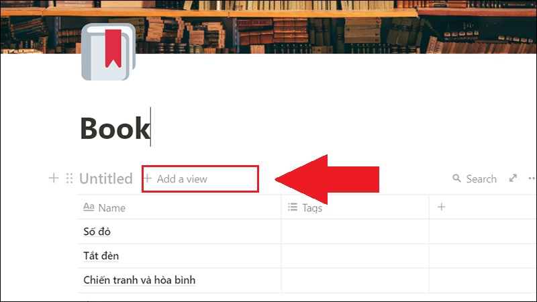Open the Name column header menu

179,207
